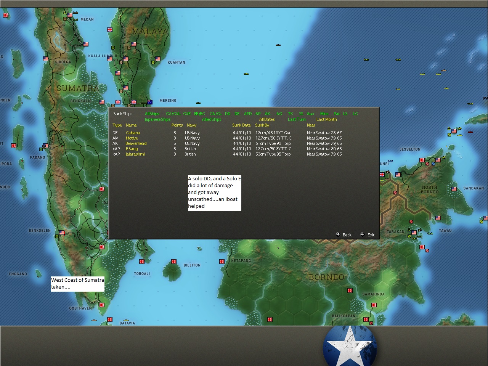Filter sunk ships by AO type
The width and height of the screenshot is (488, 366).
[x=279, y=114]
